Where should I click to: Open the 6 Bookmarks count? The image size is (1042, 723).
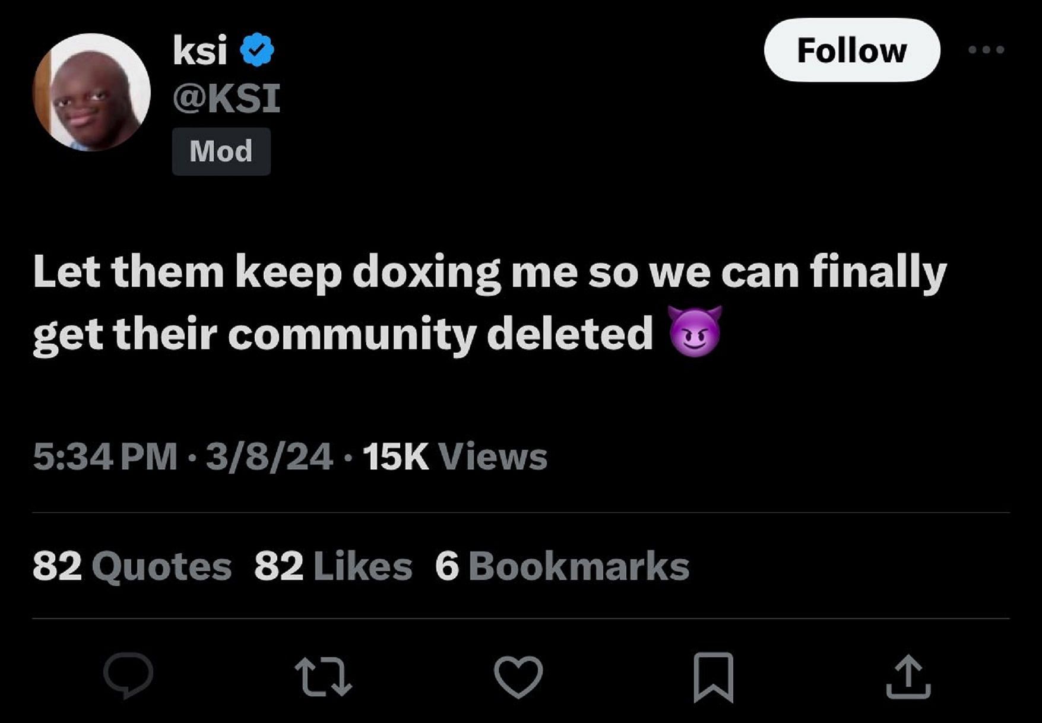(562, 566)
